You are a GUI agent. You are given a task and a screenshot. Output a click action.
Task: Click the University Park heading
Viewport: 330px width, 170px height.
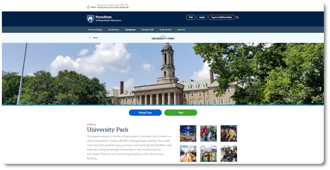click(x=108, y=130)
